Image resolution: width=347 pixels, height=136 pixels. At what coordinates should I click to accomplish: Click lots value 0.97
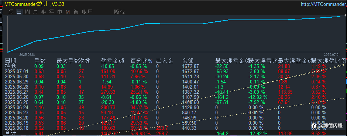coord(39,97)
